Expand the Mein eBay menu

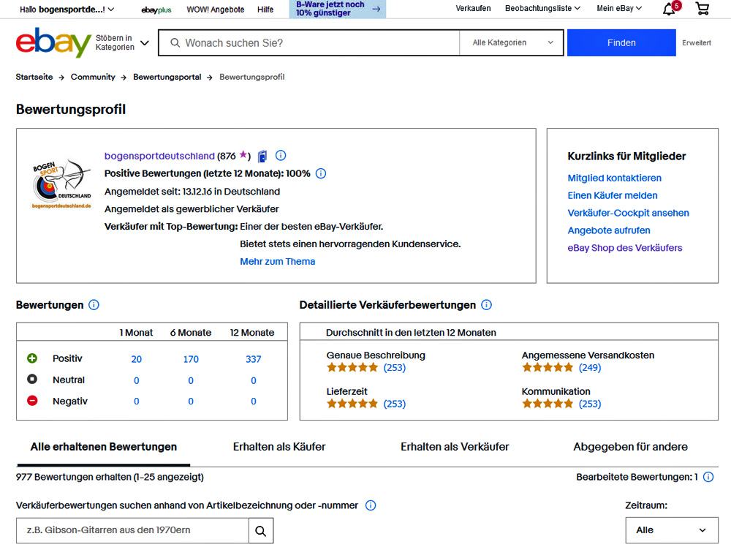(619, 9)
